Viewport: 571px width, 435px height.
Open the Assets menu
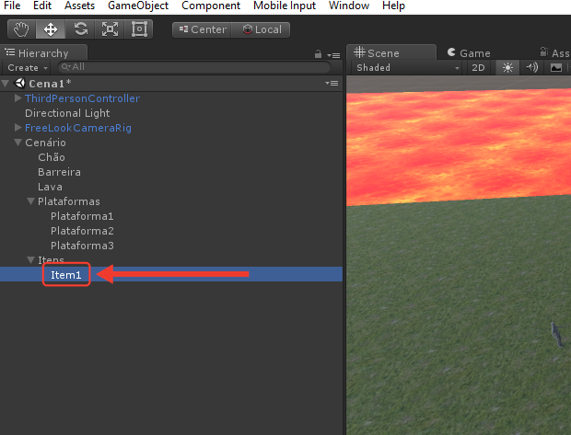[79, 6]
